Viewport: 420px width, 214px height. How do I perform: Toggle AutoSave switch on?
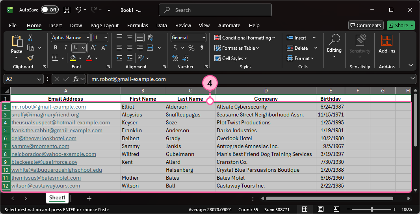pyautogui.click(x=50, y=10)
